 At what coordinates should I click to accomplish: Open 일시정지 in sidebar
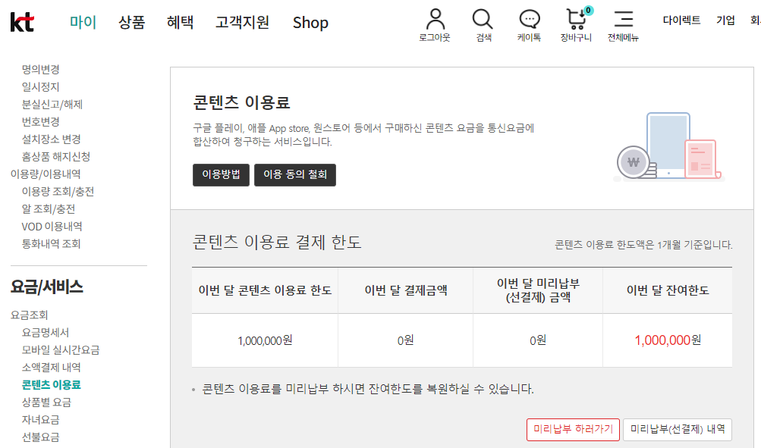click(41, 86)
